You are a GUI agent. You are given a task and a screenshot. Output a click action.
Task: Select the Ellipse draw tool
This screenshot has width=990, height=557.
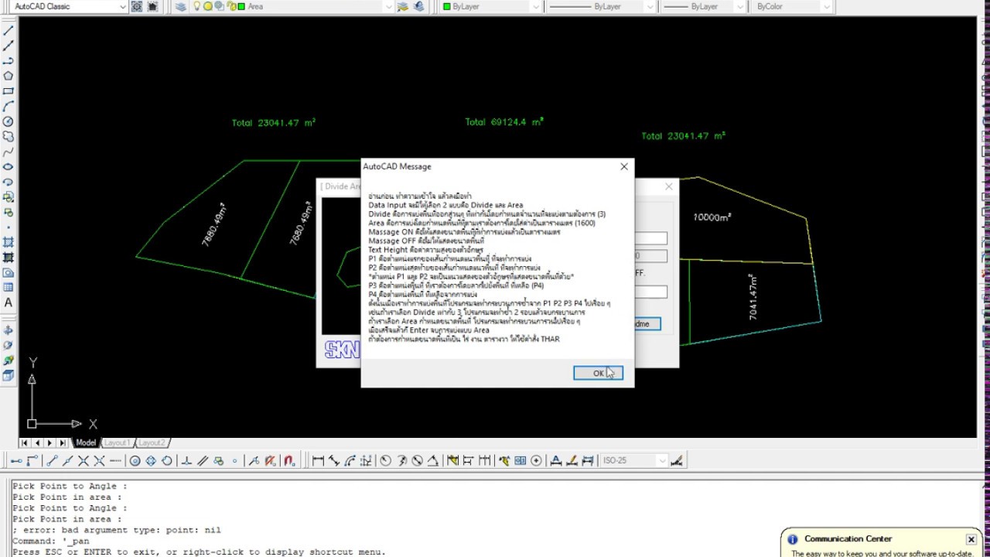pos(9,166)
